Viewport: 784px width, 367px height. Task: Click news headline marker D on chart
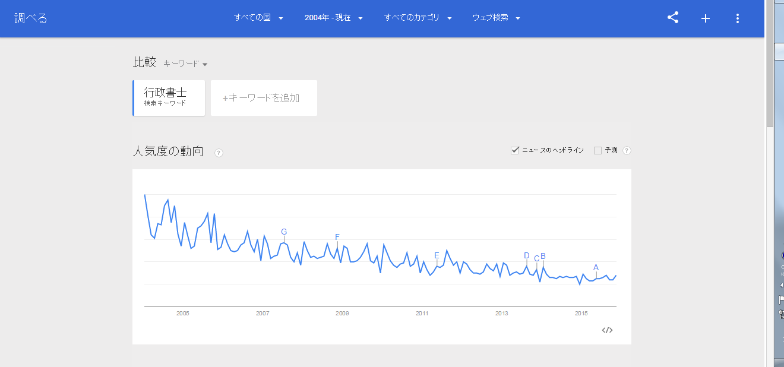(x=526, y=256)
